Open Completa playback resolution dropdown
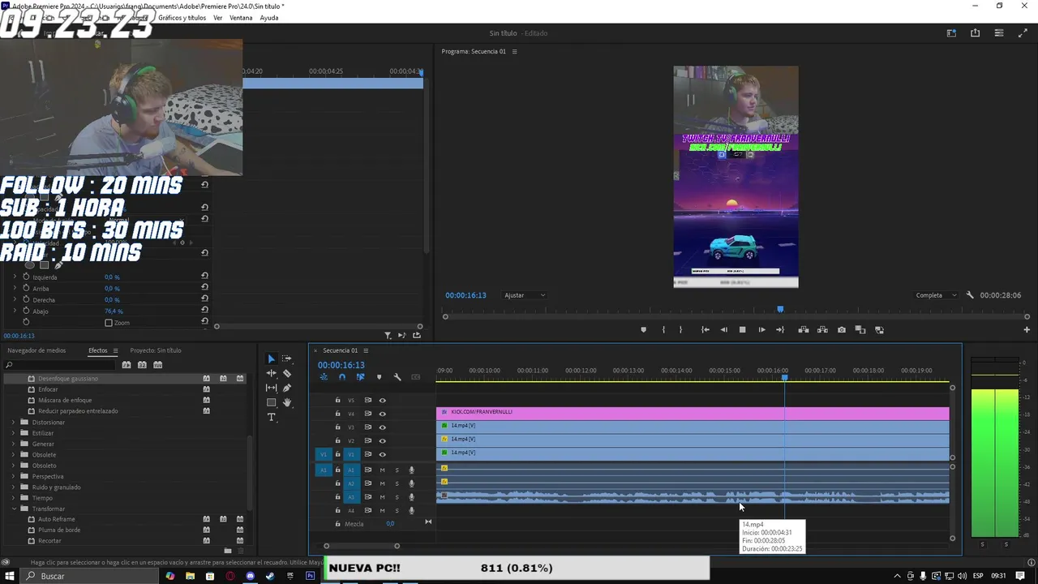This screenshot has width=1038, height=584. (x=936, y=295)
